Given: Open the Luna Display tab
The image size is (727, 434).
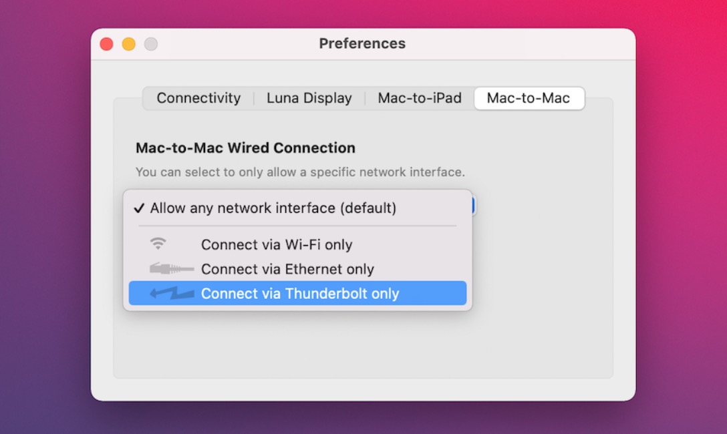Looking at the screenshot, I should [x=309, y=98].
